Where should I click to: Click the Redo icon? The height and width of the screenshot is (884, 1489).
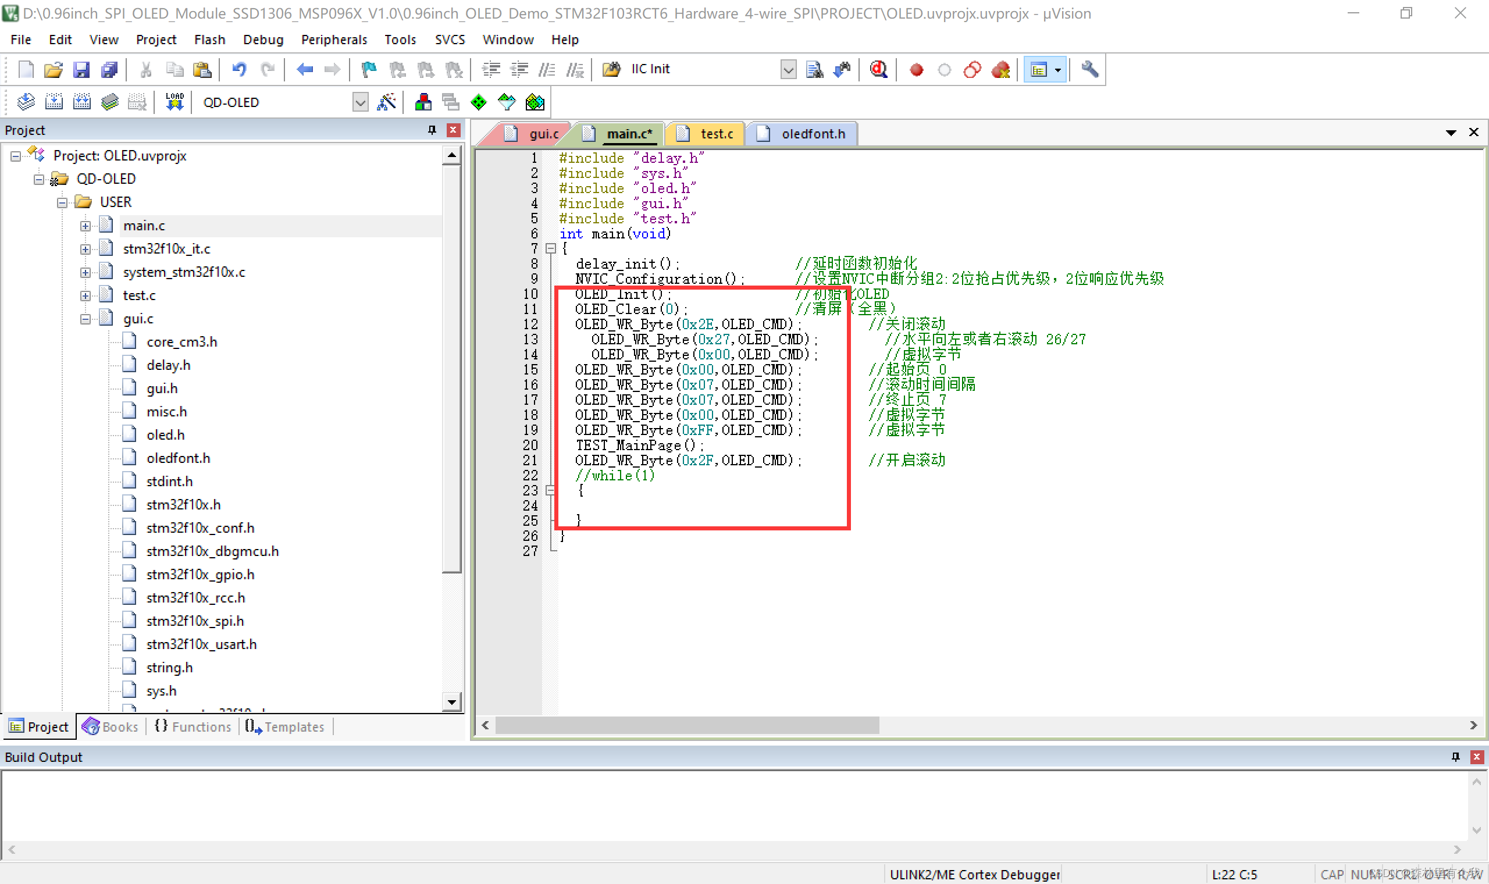[x=268, y=70]
